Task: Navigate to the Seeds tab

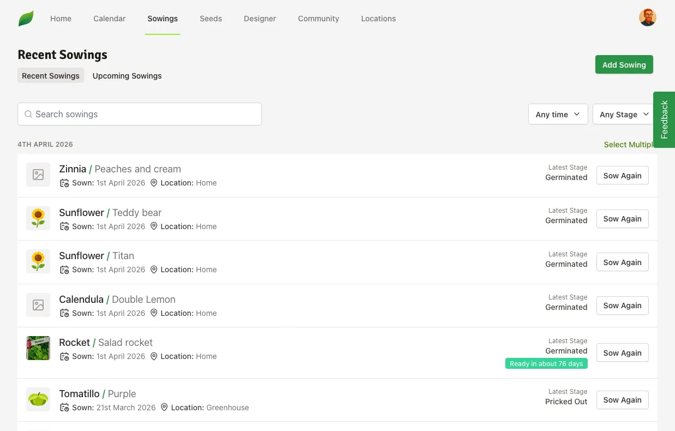Action: [x=211, y=18]
